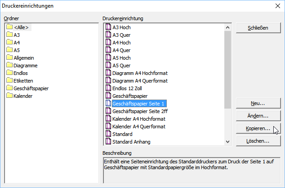
Task: Click the folder icon beside Geschäftspapier
Action: [9, 88]
